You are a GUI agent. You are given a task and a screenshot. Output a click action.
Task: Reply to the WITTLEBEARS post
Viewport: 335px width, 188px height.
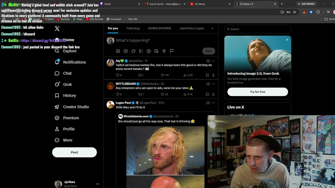click(119, 94)
